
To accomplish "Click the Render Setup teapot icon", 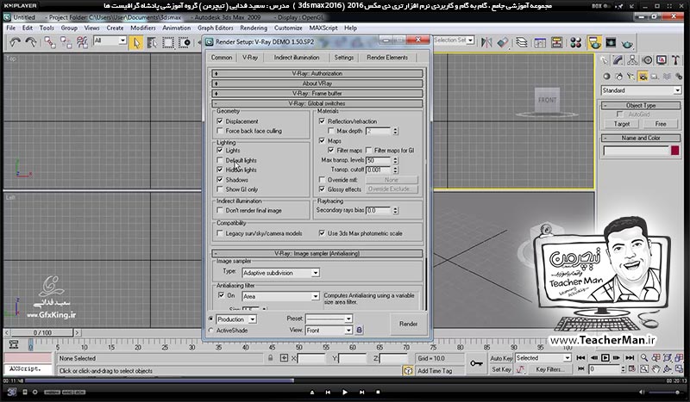I will click(594, 42).
